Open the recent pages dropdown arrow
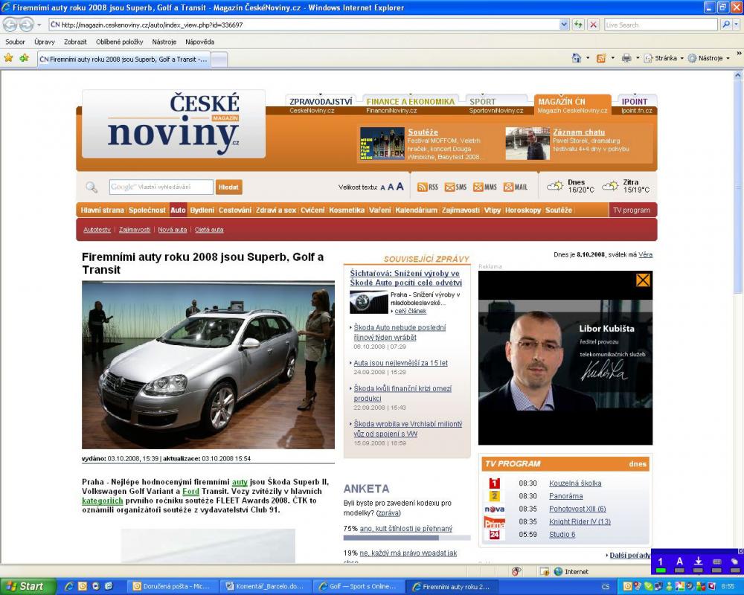 click(39, 25)
